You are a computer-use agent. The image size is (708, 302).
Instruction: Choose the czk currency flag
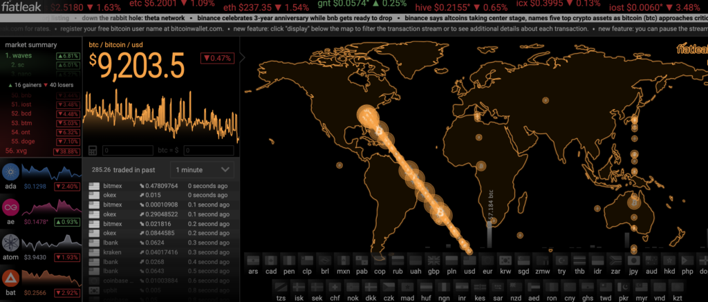pyautogui.click(x=389, y=287)
